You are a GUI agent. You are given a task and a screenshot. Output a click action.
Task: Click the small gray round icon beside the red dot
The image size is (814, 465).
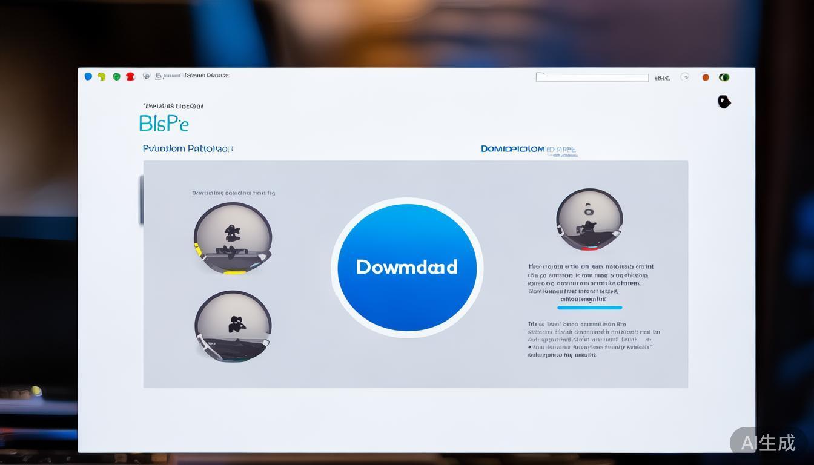tap(146, 76)
